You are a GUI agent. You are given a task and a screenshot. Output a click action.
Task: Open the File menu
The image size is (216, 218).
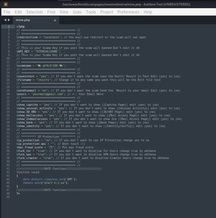click(7, 12)
